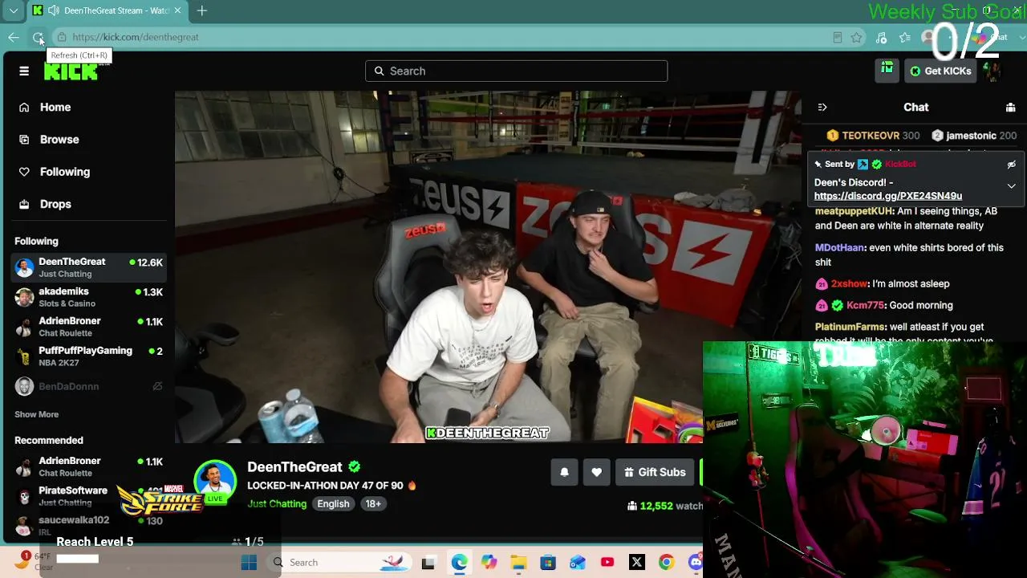Open offline channel BenDaDonnn
The image size is (1027, 578).
click(88, 386)
